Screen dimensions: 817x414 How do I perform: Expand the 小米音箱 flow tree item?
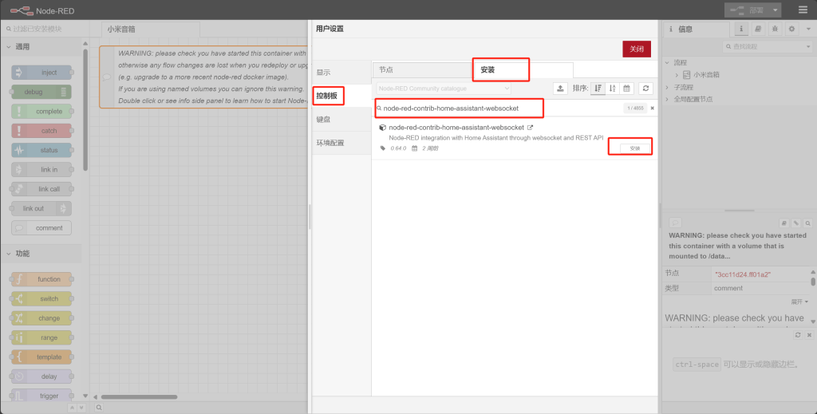(x=677, y=75)
